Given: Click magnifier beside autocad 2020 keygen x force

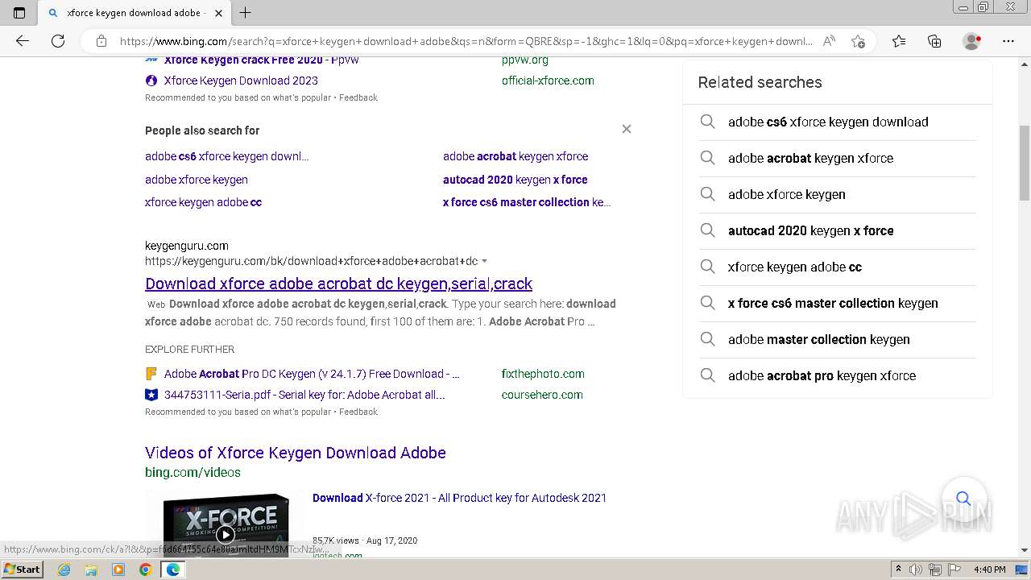Looking at the screenshot, I should point(707,230).
